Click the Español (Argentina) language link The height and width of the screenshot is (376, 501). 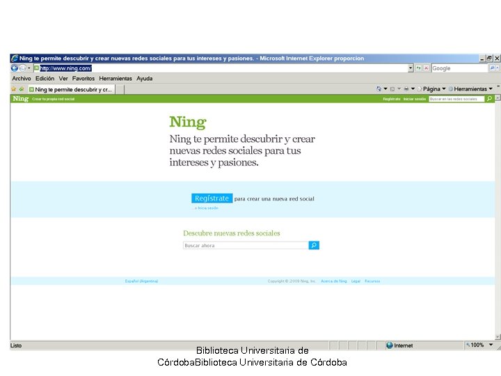point(141,281)
